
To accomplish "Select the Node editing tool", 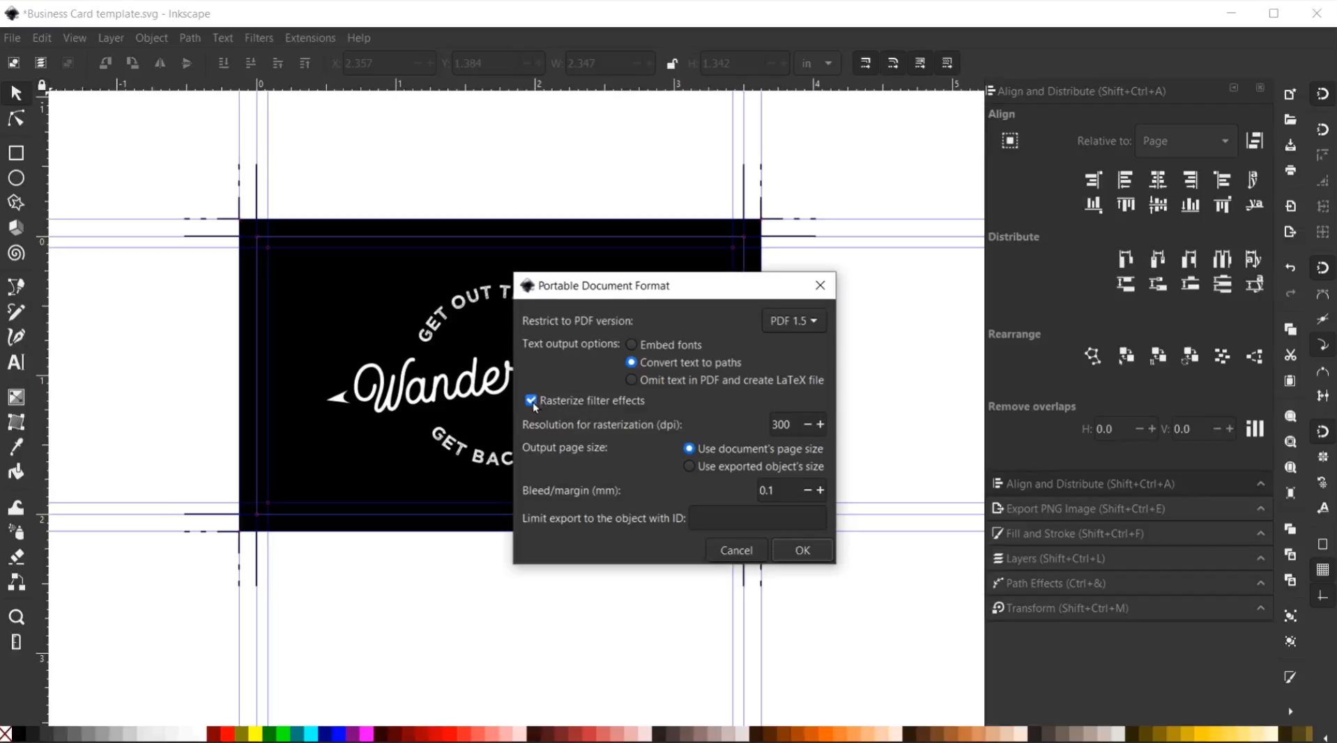I will 16,120.
